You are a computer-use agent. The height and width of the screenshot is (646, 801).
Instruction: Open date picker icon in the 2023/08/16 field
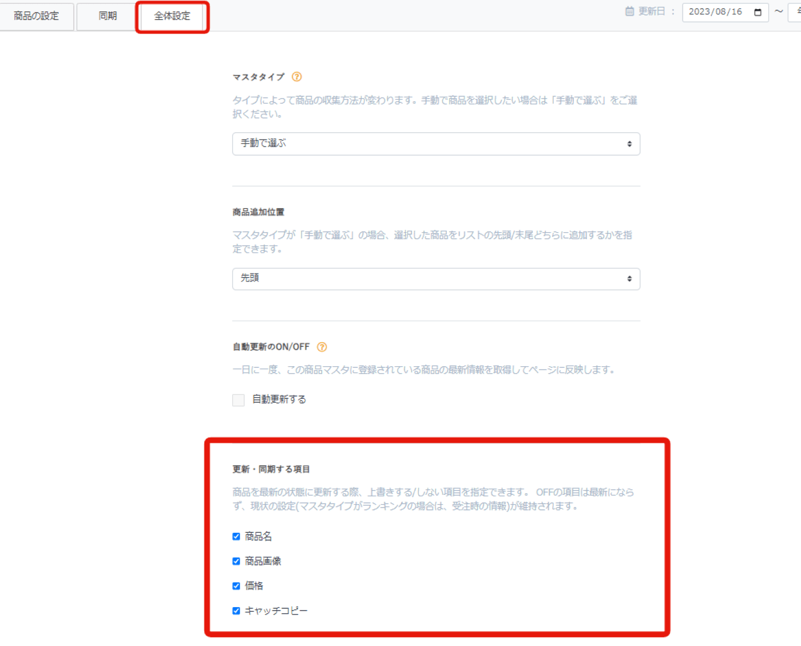758,12
